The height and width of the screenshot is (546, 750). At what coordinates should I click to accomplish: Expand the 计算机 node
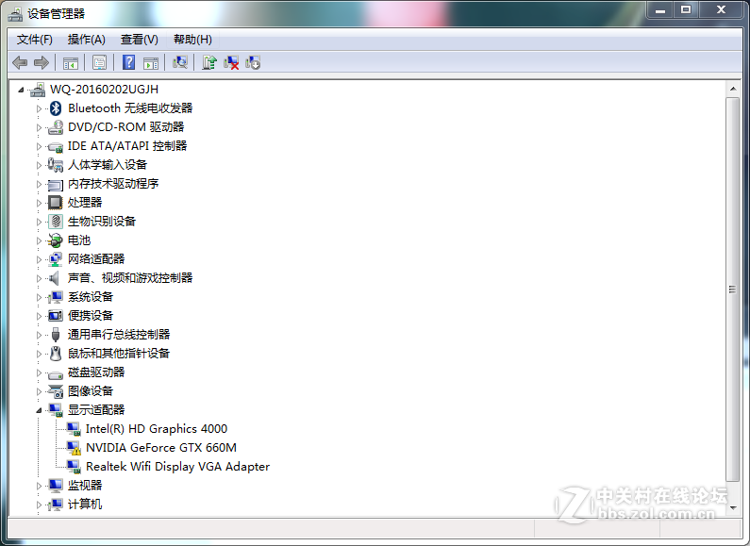tap(39, 505)
